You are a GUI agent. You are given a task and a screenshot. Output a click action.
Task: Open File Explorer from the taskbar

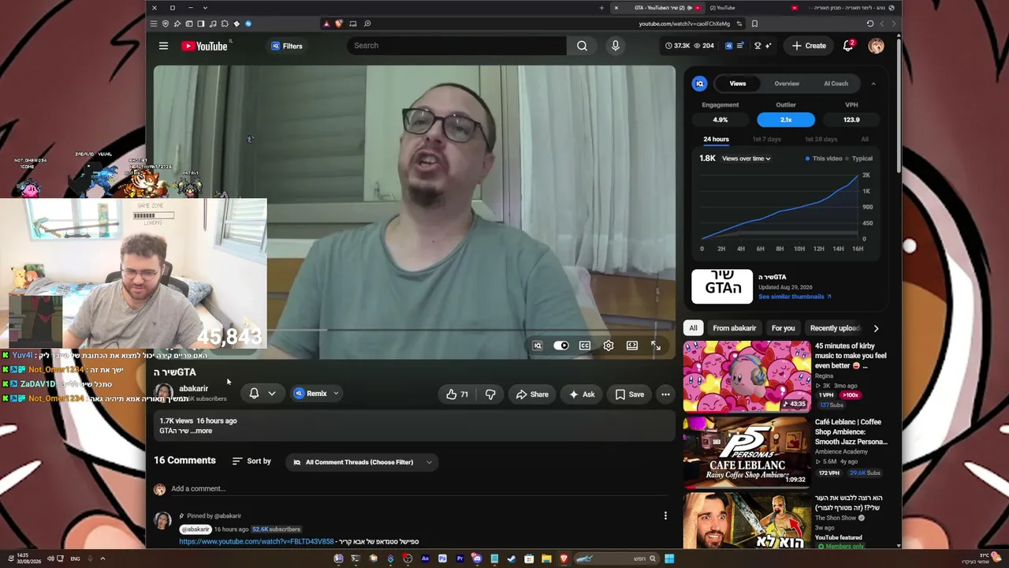point(546,559)
